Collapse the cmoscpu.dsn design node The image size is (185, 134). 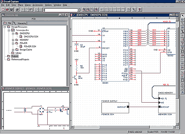pos(9,30)
